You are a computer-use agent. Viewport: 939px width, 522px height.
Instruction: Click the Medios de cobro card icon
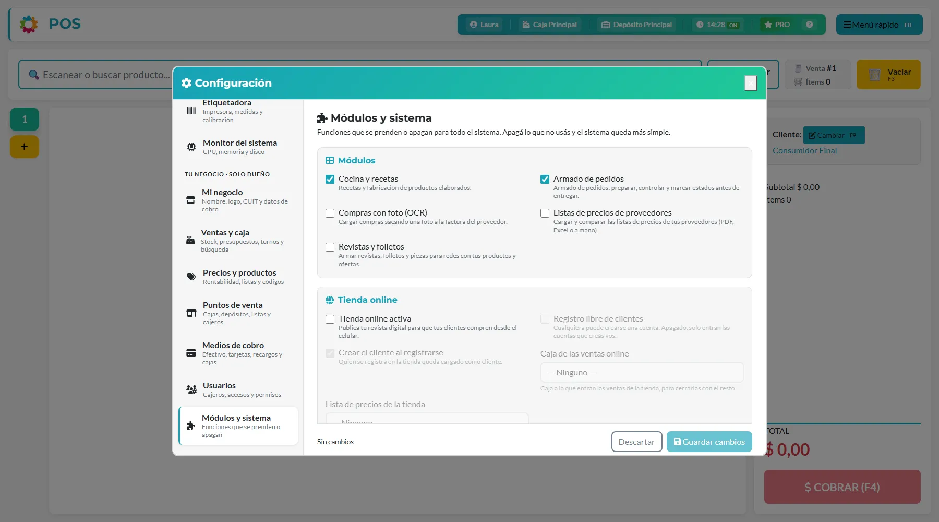point(191,353)
